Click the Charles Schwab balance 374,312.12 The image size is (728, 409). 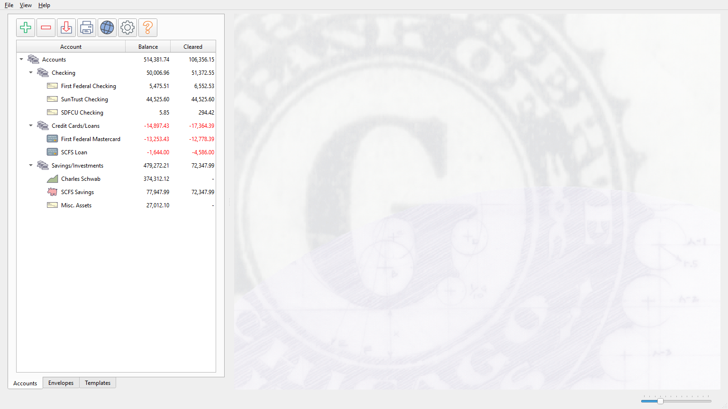[156, 179]
